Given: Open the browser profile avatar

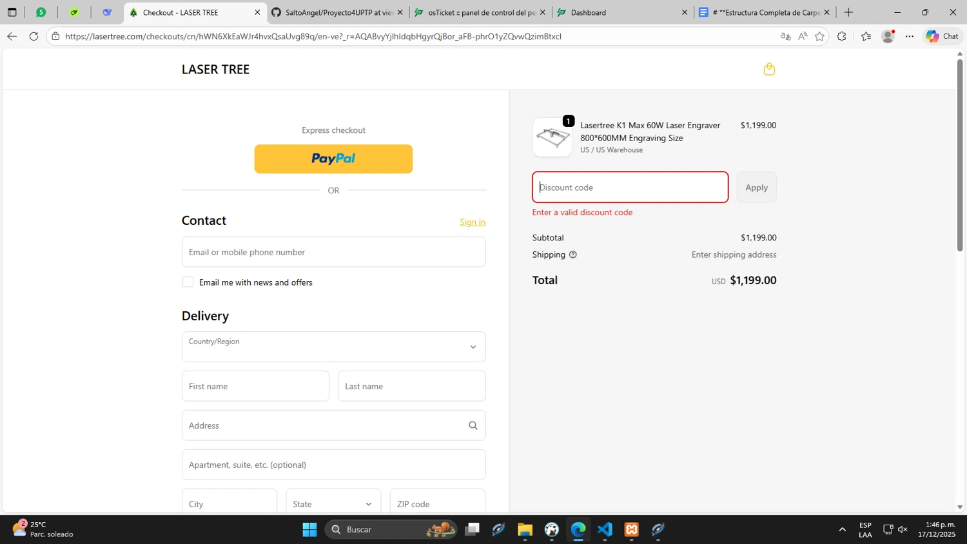Looking at the screenshot, I should (888, 36).
